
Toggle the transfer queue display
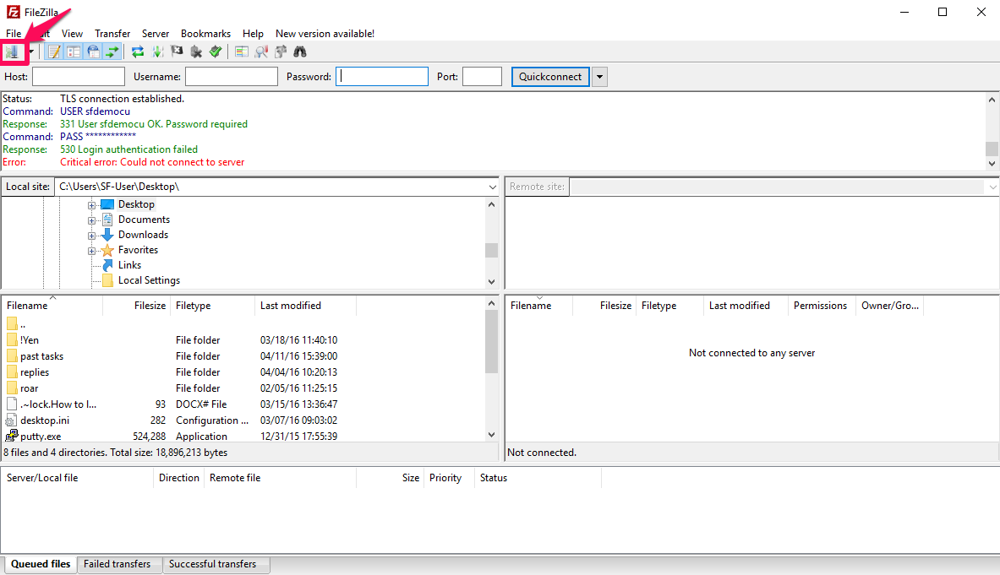112,52
